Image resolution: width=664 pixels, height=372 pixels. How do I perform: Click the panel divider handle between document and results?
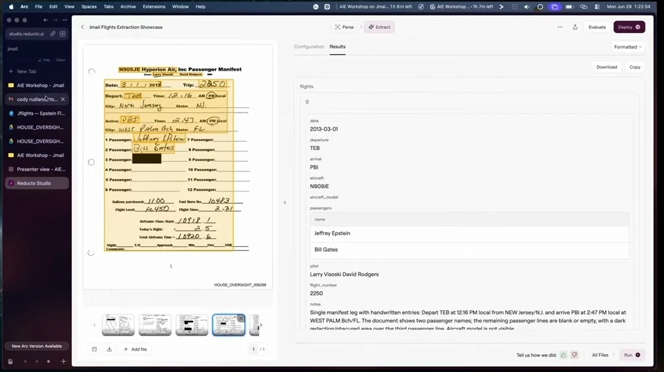click(x=284, y=203)
